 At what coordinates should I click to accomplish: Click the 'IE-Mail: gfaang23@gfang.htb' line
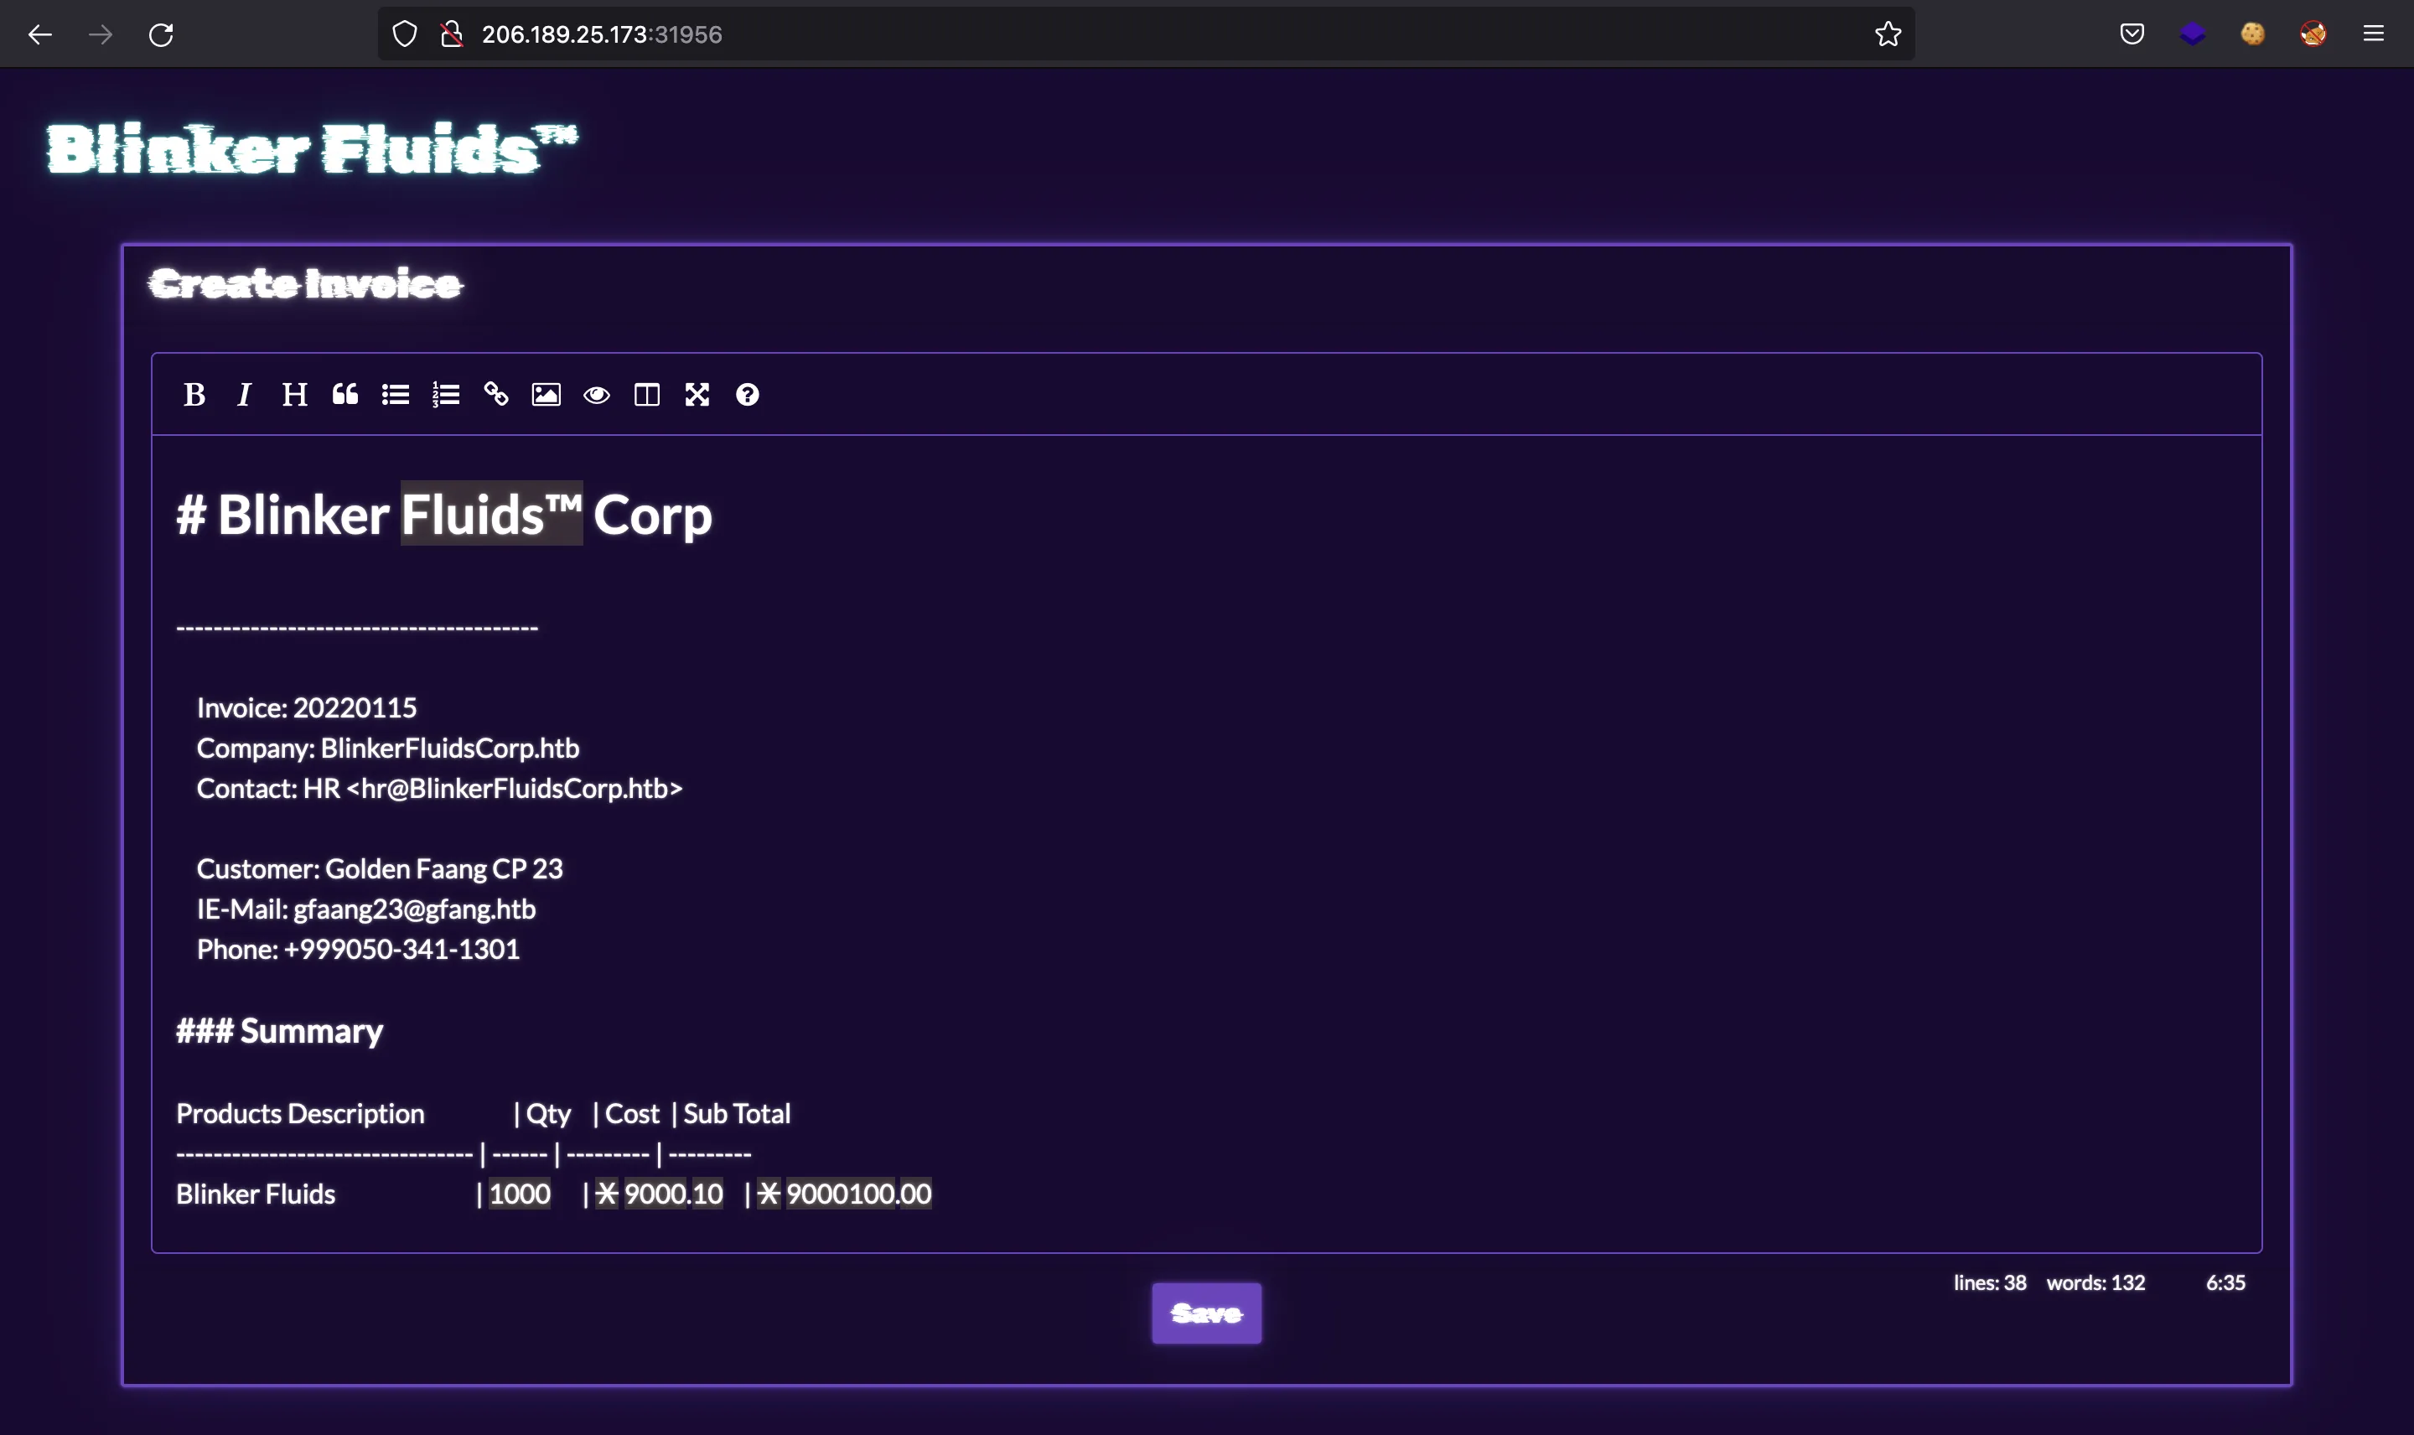(x=365, y=909)
